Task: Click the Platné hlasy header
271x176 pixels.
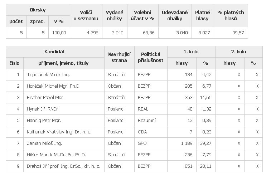Action: pyautogui.click(x=203, y=15)
